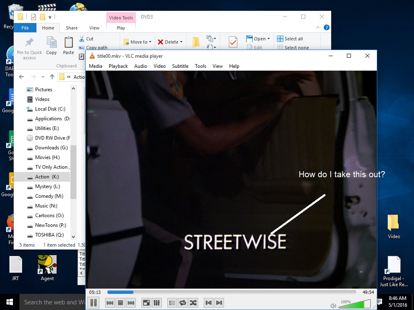Open extended settings equalizer icon
The width and height of the screenshot is (414, 310).
tap(157, 302)
